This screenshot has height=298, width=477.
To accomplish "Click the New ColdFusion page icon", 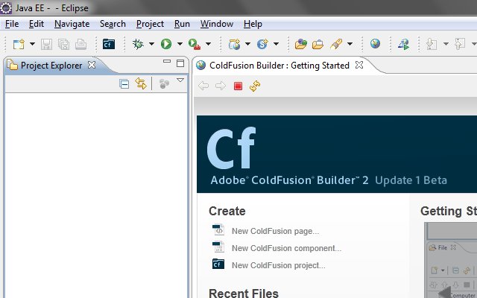I will (218, 230).
